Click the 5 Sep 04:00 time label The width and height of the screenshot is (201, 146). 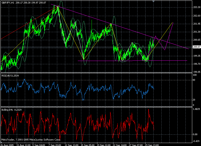[x=39, y=145]
